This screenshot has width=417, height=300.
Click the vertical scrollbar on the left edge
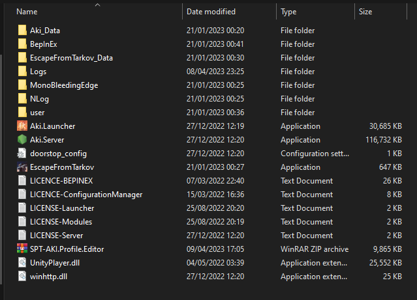(x=1, y=170)
